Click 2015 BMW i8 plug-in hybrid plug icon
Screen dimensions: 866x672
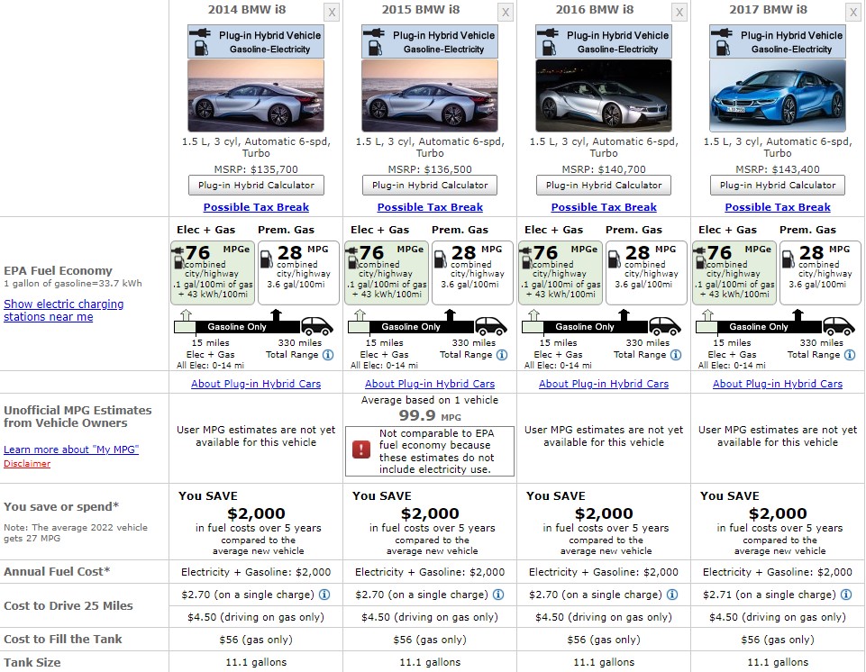coord(374,33)
